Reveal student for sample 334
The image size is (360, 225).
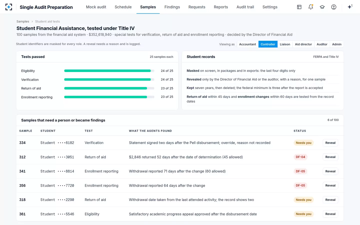pyautogui.click(x=330, y=143)
